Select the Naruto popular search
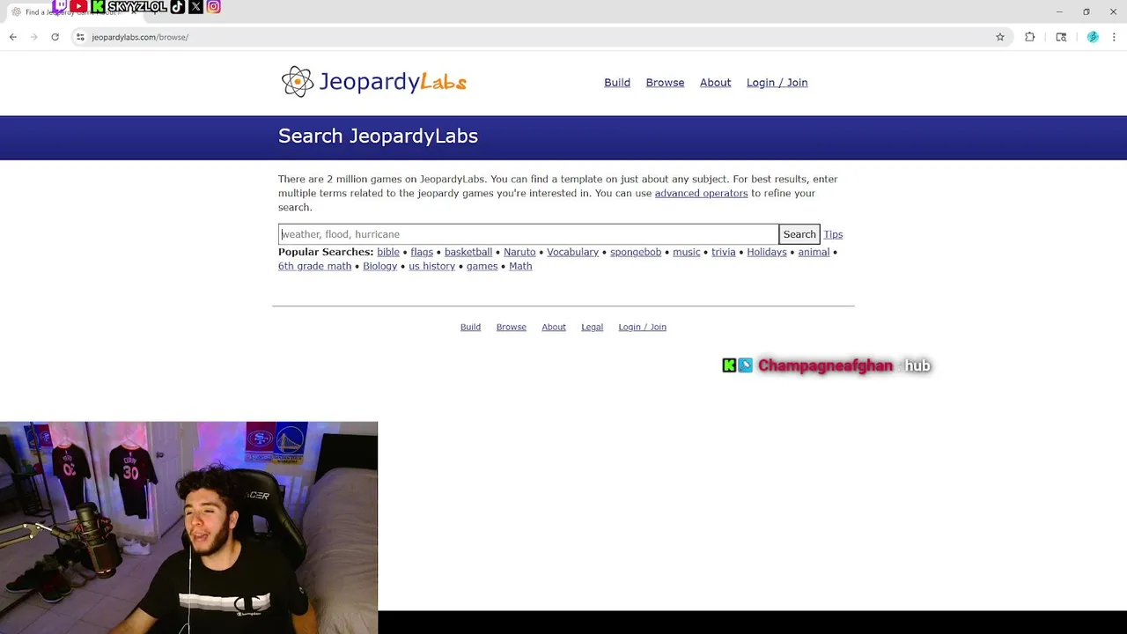 [519, 252]
